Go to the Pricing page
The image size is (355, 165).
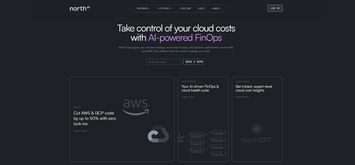(185, 9)
